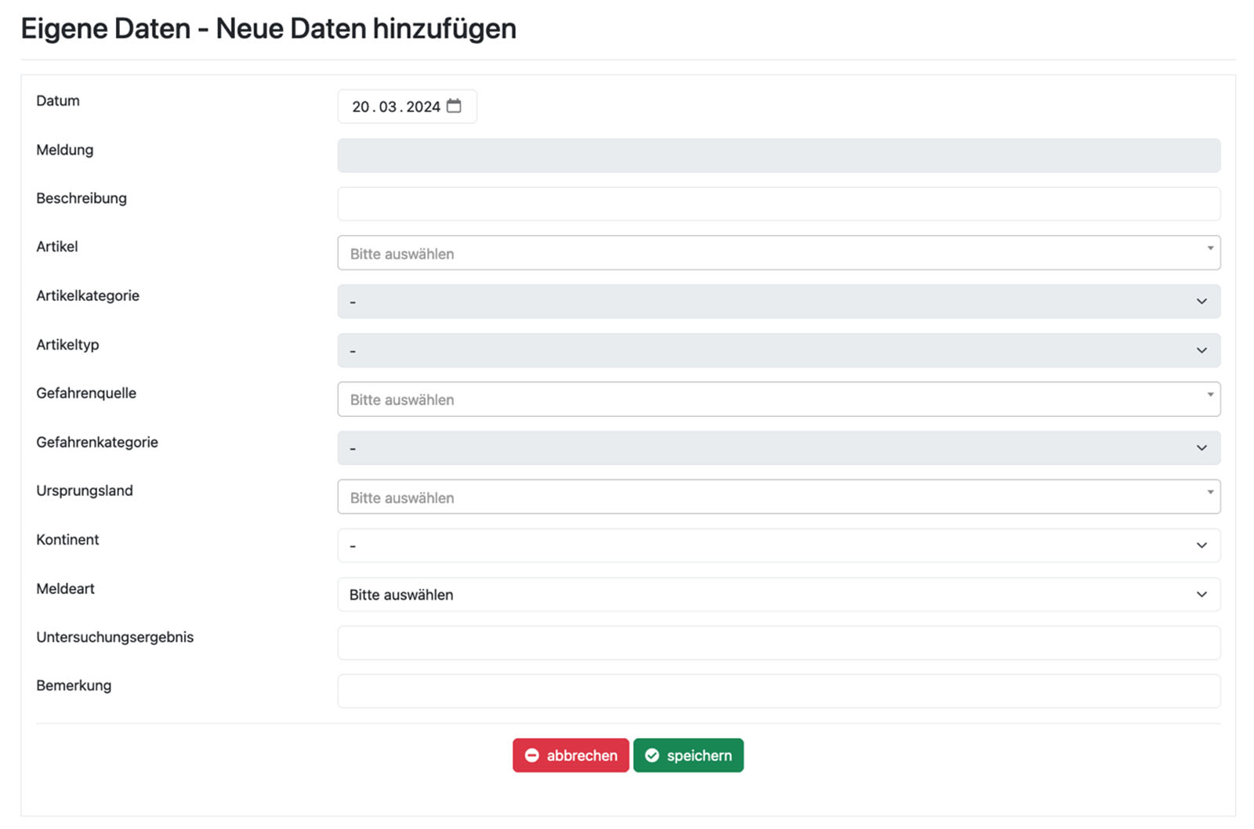Image resolution: width=1254 pixels, height=829 pixels.
Task: Open the Gefahrenquelle selection box
Action: coord(778,400)
